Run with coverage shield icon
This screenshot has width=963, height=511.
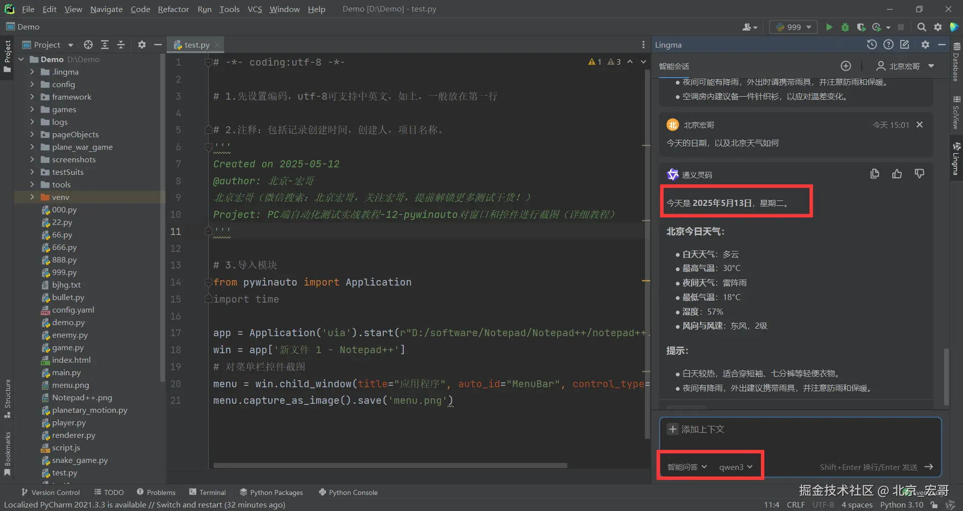pyautogui.click(x=861, y=27)
